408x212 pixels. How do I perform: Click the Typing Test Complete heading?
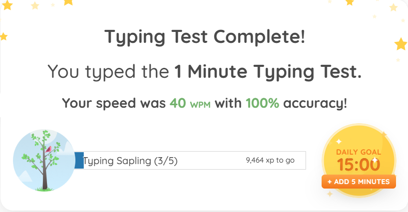(x=204, y=37)
